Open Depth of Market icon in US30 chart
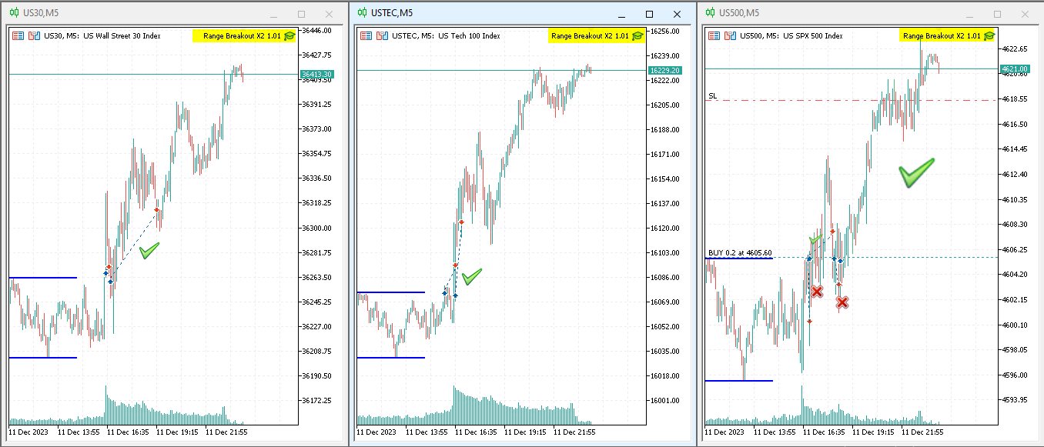 pyautogui.click(x=18, y=35)
